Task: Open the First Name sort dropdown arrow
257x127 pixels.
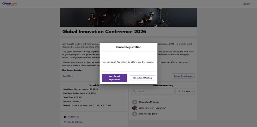Action: click(192, 92)
